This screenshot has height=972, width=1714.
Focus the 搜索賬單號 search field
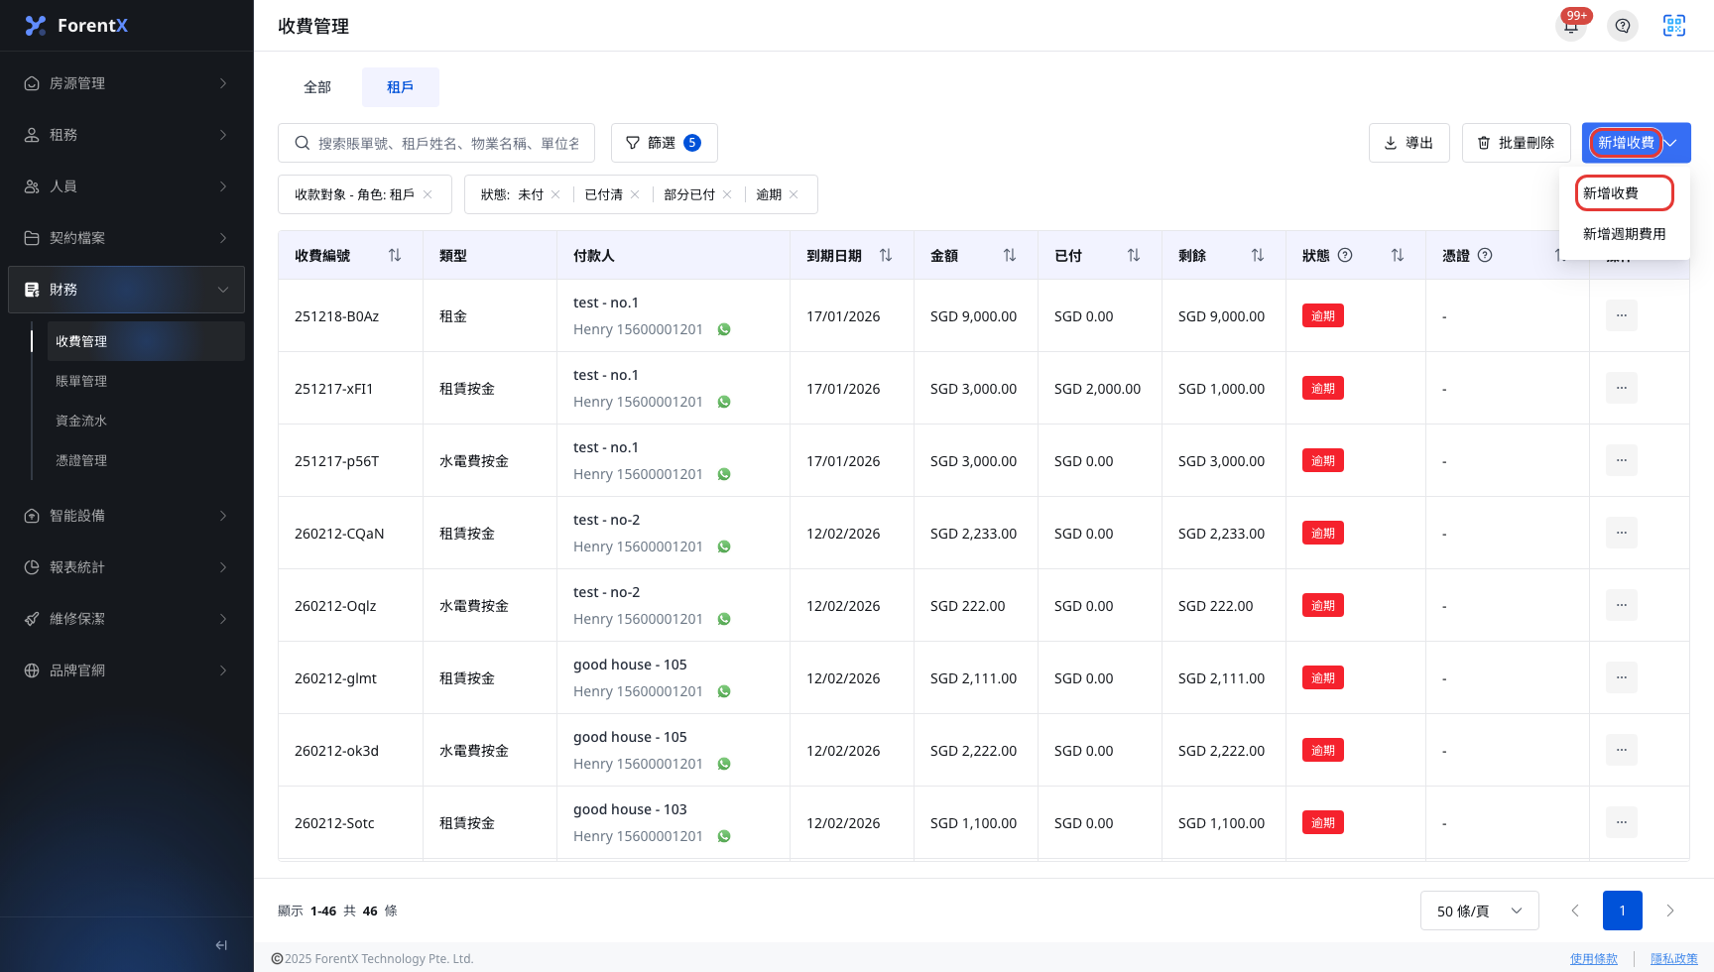pyautogui.click(x=436, y=143)
